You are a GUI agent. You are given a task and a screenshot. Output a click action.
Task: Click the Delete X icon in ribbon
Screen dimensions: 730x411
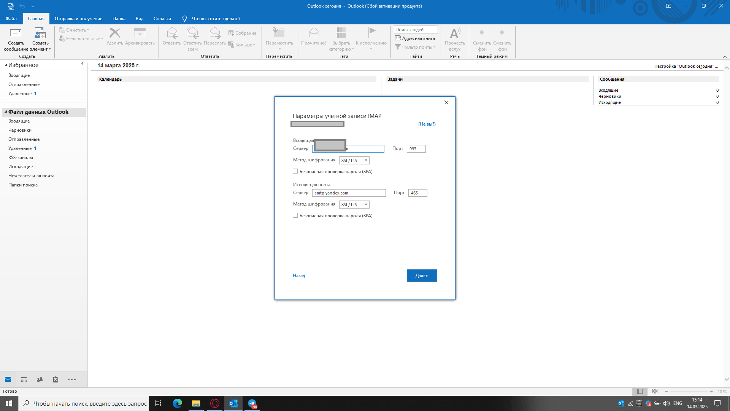114,33
